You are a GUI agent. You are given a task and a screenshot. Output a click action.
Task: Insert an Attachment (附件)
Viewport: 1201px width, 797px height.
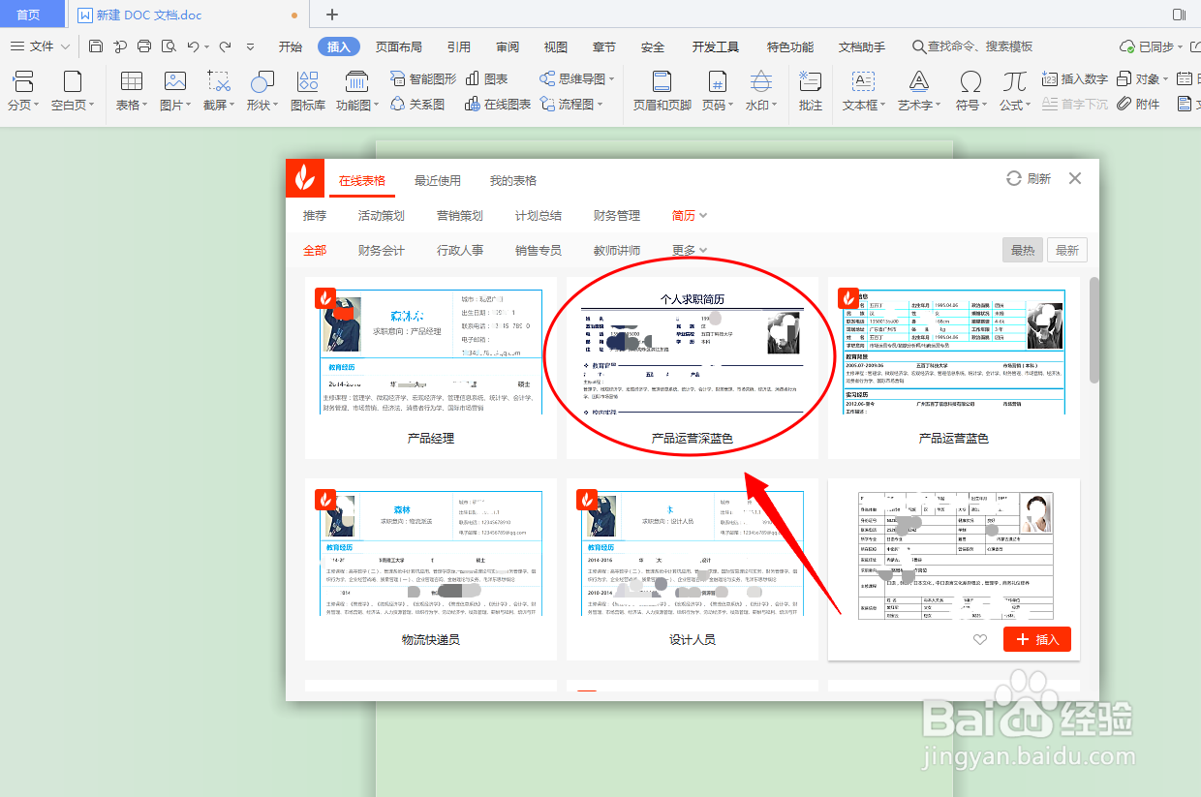point(1138,104)
